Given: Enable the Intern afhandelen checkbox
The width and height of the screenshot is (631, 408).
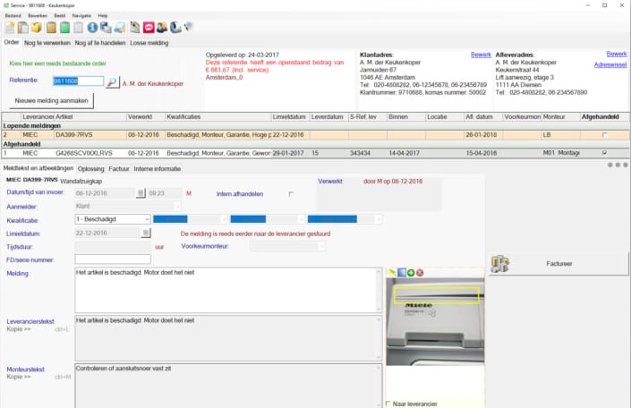Looking at the screenshot, I should tap(290, 193).
